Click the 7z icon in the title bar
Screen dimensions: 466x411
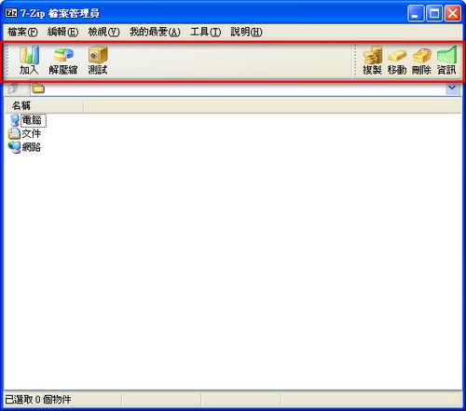[x=11, y=13]
